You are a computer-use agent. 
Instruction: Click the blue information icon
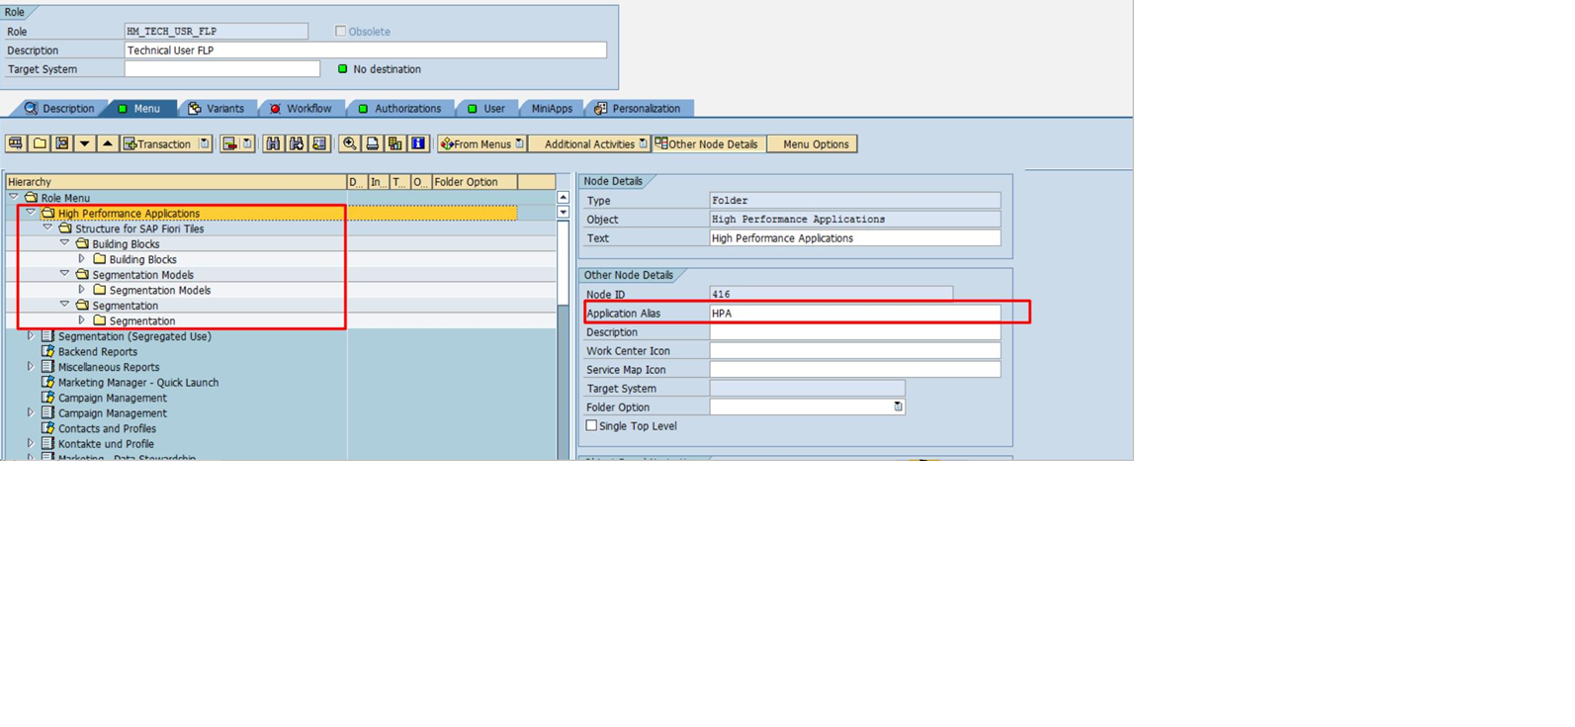tap(418, 144)
